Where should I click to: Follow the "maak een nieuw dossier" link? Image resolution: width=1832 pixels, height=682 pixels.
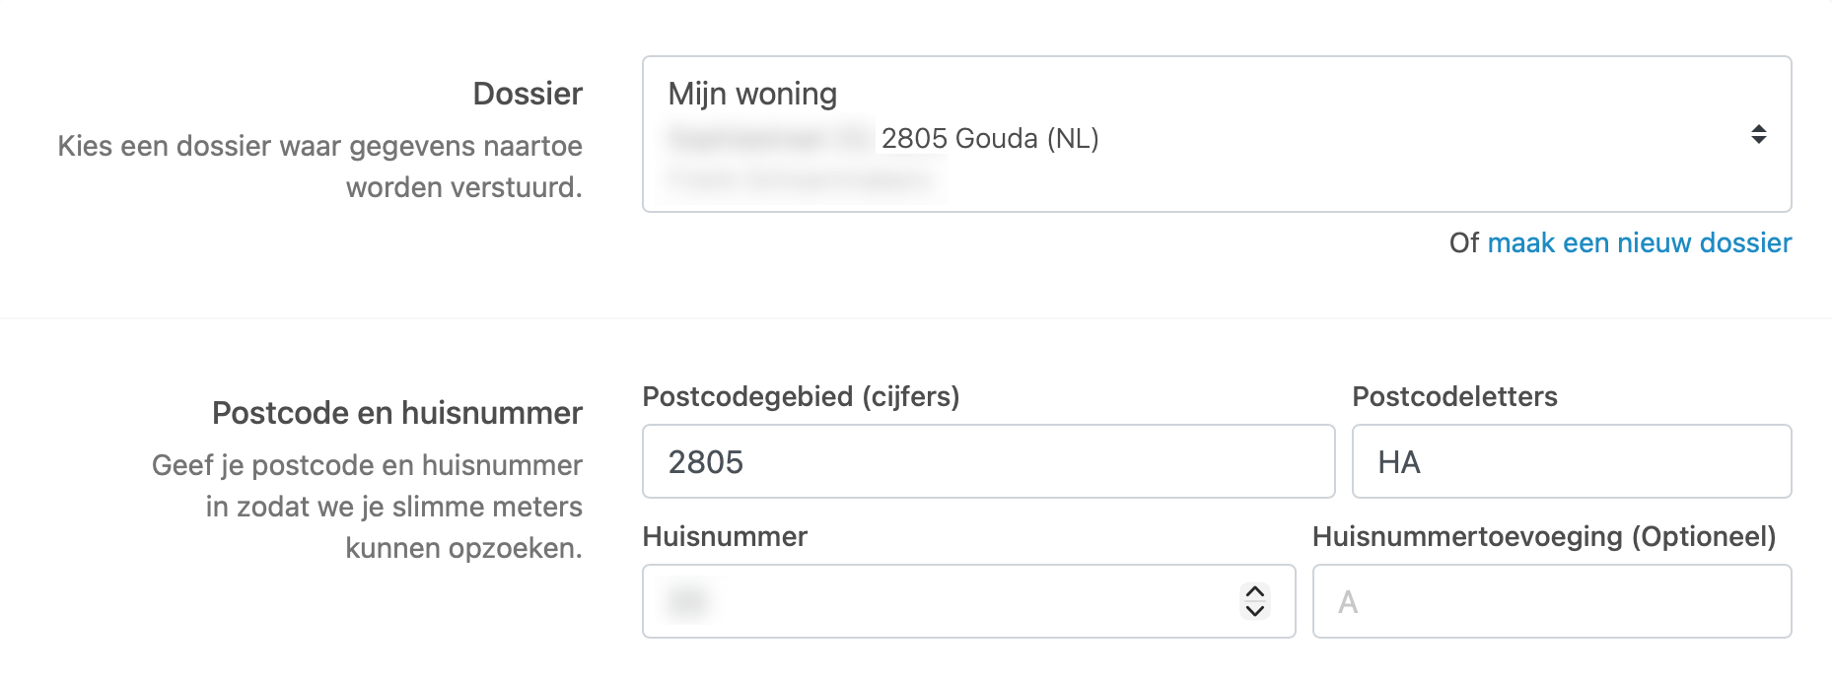(1639, 242)
